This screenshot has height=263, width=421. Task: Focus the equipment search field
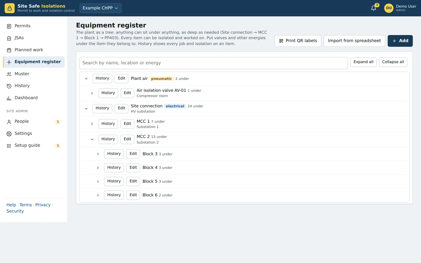click(213, 63)
